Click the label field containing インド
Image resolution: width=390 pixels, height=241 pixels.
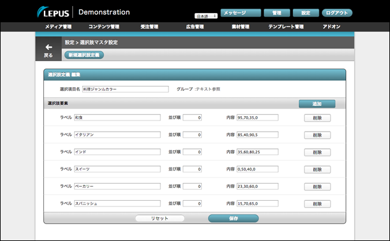pyautogui.click(x=118, y=152)
